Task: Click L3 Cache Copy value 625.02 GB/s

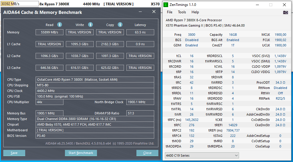Action: point(110,68)
